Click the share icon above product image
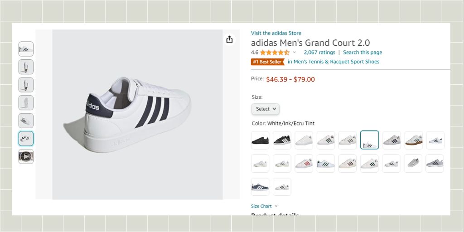The image size is (464, 232). (x=229, y=39)
